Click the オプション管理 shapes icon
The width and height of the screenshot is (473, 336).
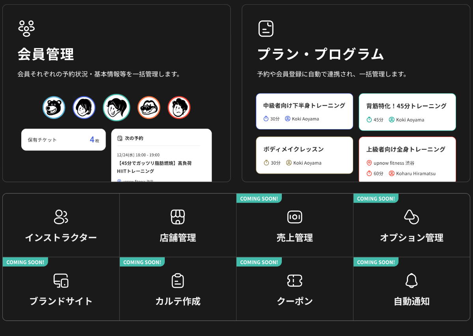click(412, 217)
